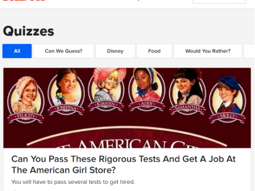255x191 pixels.
Task: Click the quiz description about passing several tests
Action: [x=73, y=182]
